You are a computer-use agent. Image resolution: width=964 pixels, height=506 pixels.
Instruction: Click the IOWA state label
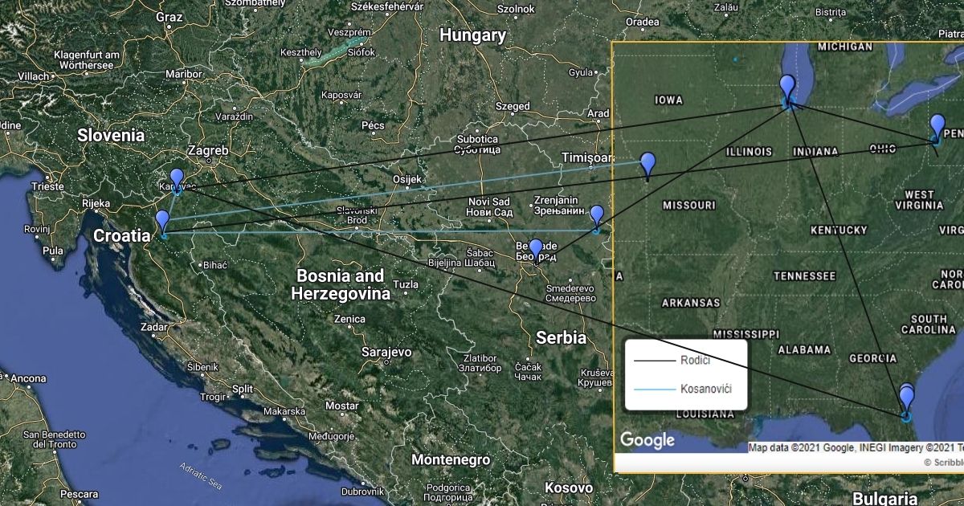tap(668, 100)
